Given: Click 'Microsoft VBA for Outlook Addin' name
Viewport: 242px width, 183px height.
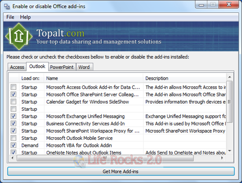Looking at the screenshot, I should (x=79, y=145).
